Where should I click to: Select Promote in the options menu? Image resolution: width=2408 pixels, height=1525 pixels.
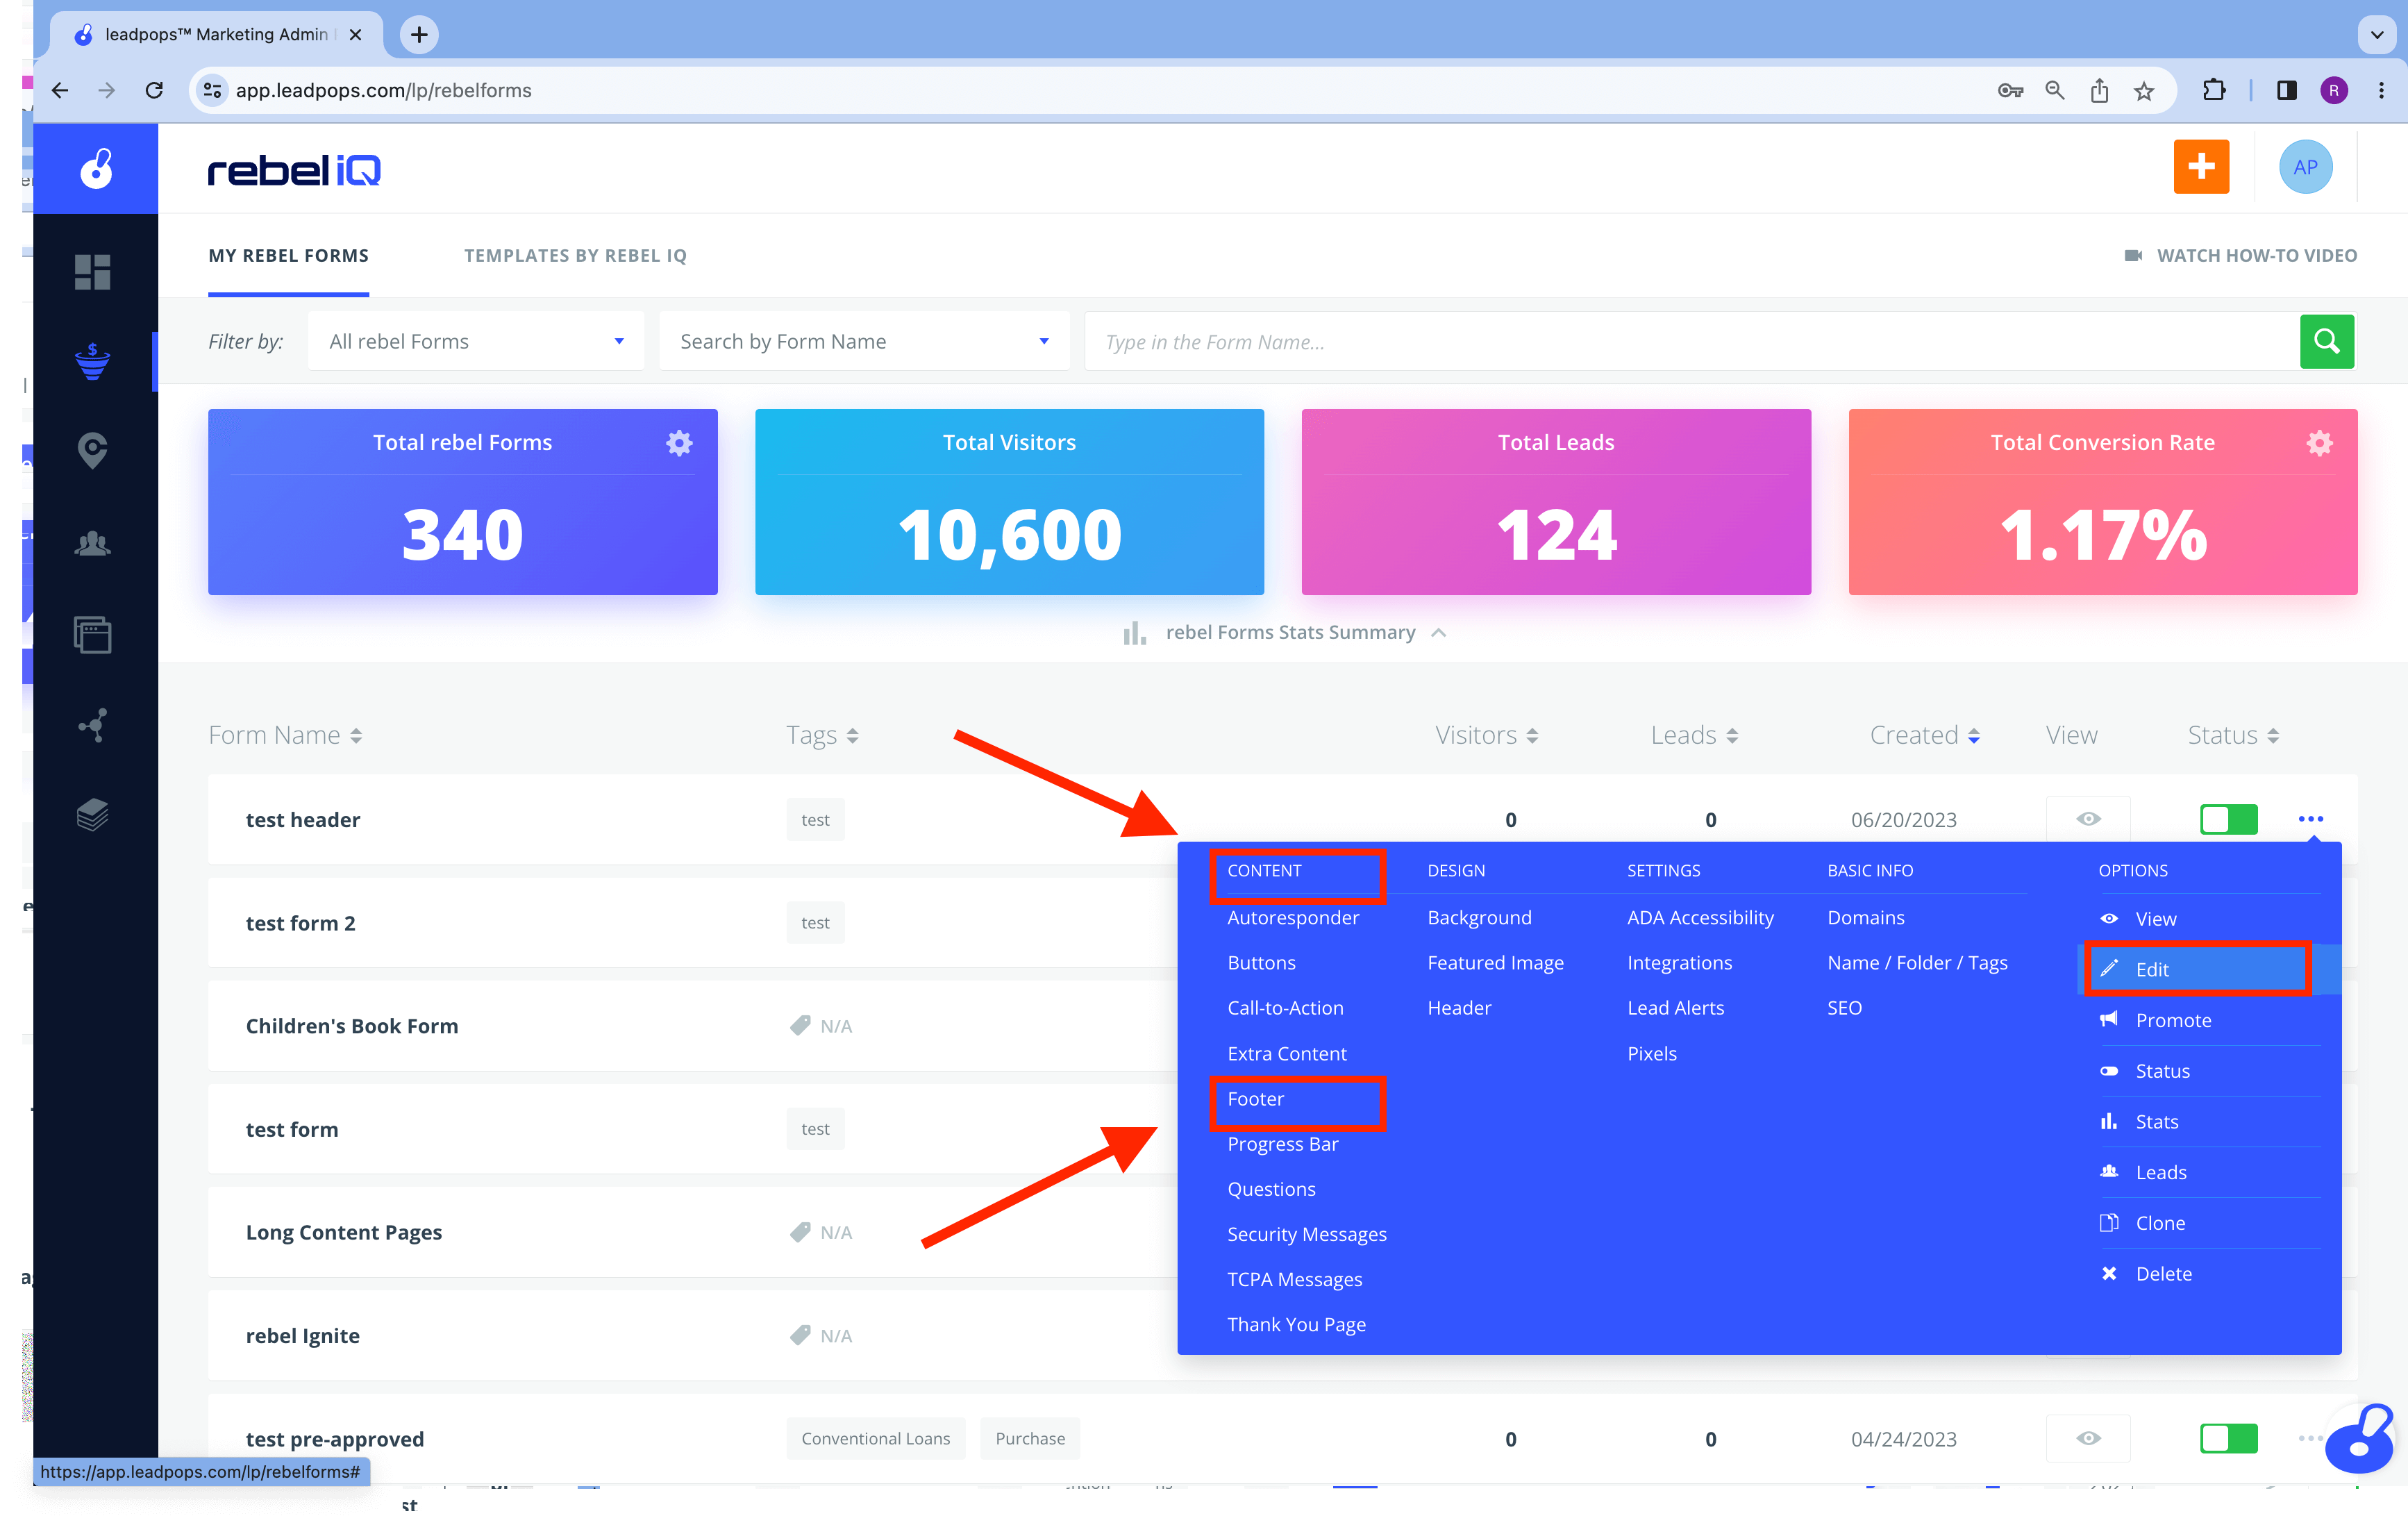2173,1020
